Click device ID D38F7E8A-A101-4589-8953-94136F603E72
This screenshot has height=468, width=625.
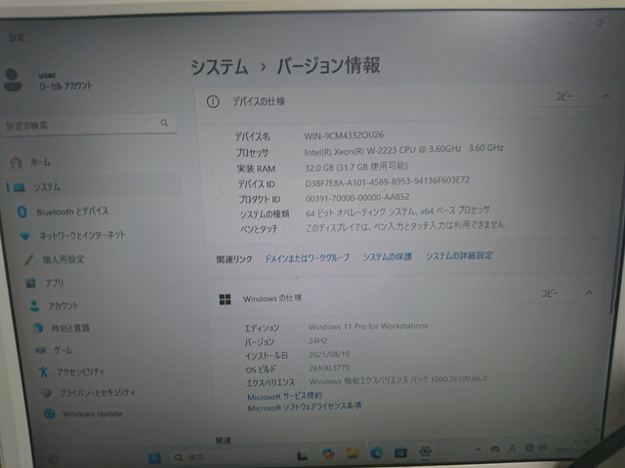387,181
